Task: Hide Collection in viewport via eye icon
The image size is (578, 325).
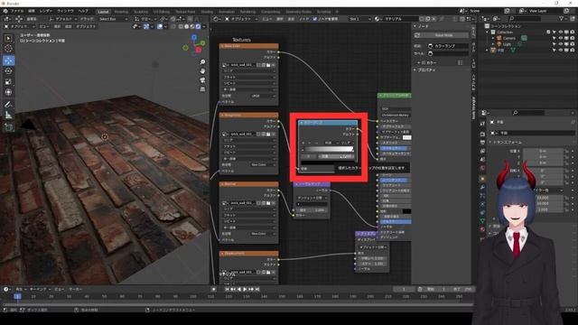Action: click(x=560, y=32)
